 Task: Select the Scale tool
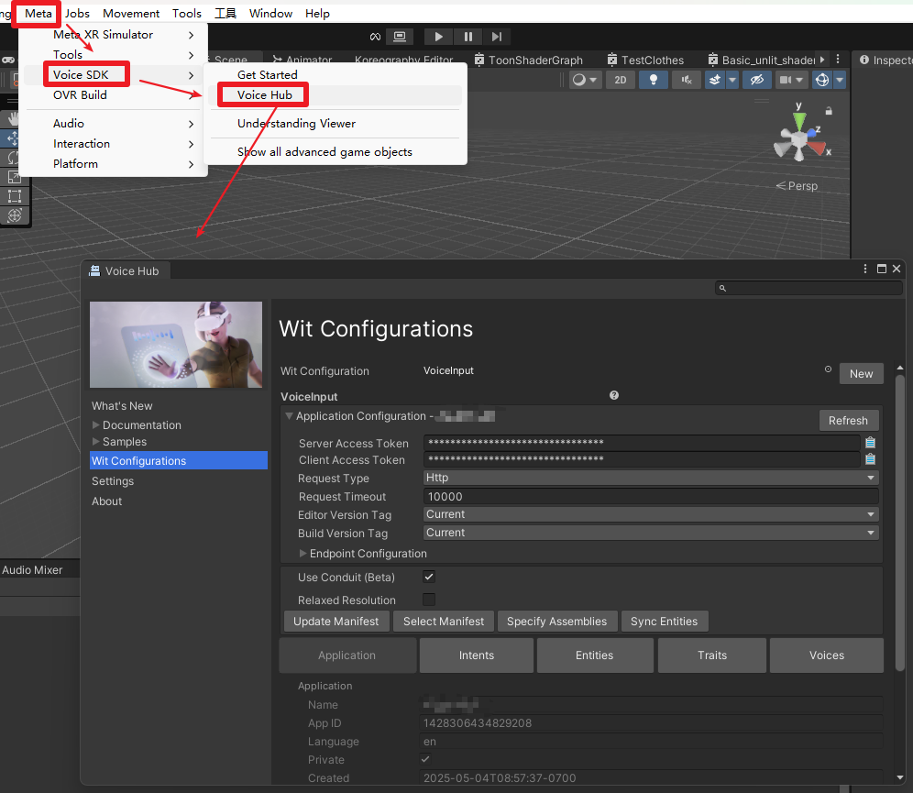[13, 177]
